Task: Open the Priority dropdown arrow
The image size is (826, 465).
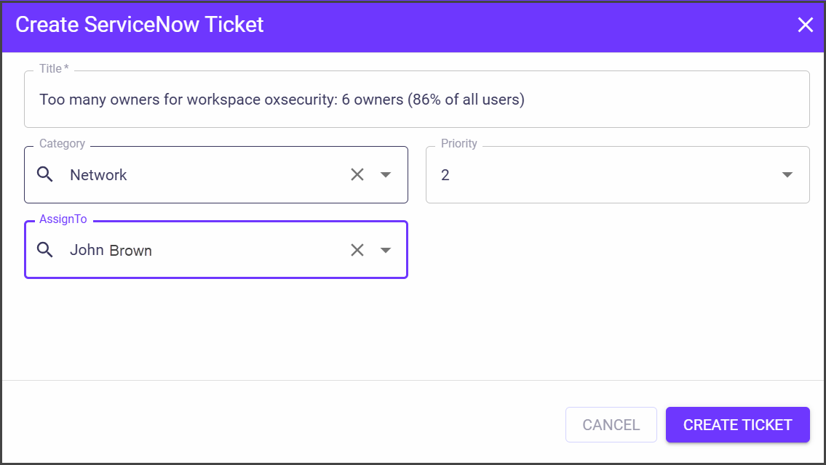Action: pyautogui.click(x=787, y=175)
